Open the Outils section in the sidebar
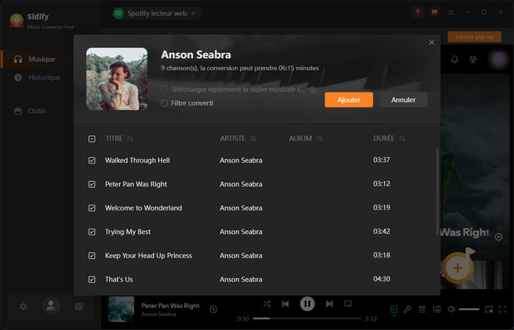Image resolution: width=514 pixels, height=330 pixels. point(37,111)
